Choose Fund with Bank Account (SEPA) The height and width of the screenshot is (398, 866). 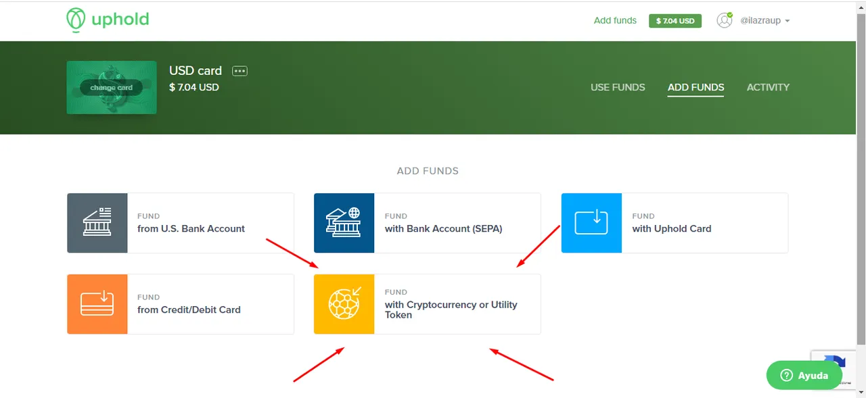(x=428, y=223)
